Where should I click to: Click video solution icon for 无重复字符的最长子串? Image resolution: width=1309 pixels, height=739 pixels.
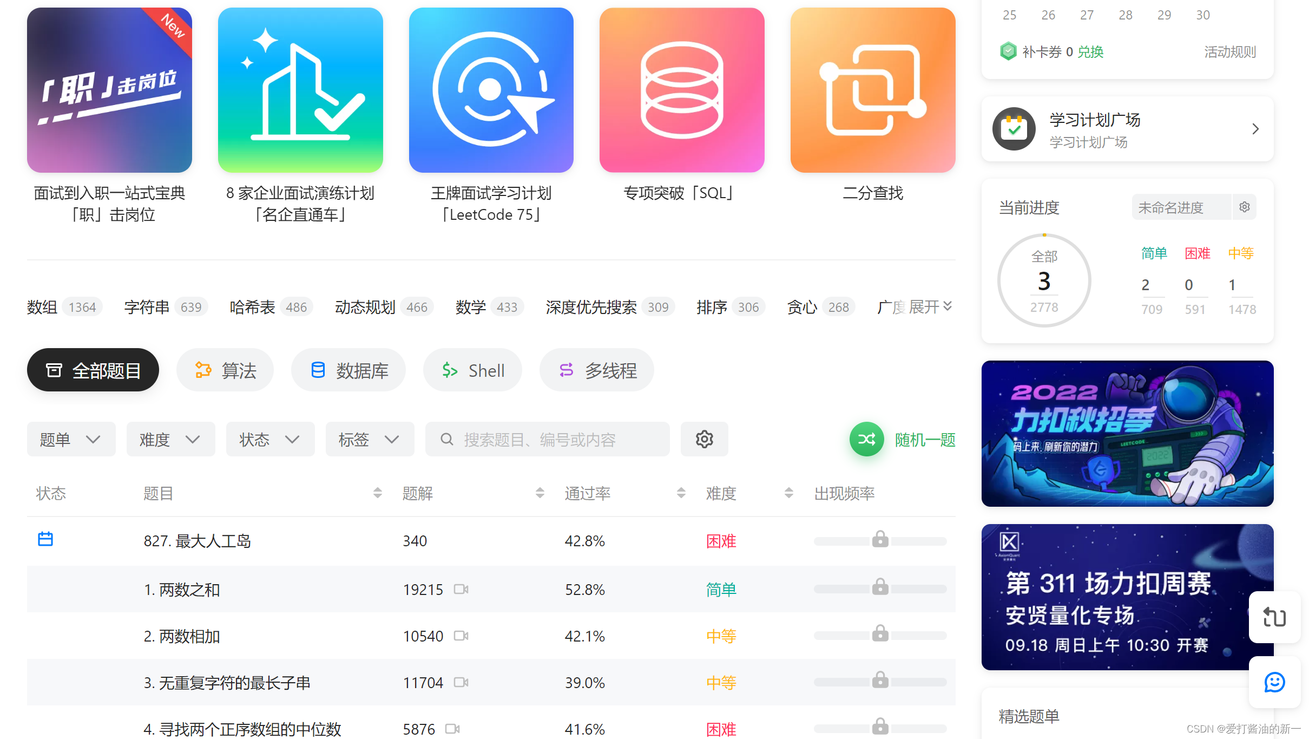[461, 682]
